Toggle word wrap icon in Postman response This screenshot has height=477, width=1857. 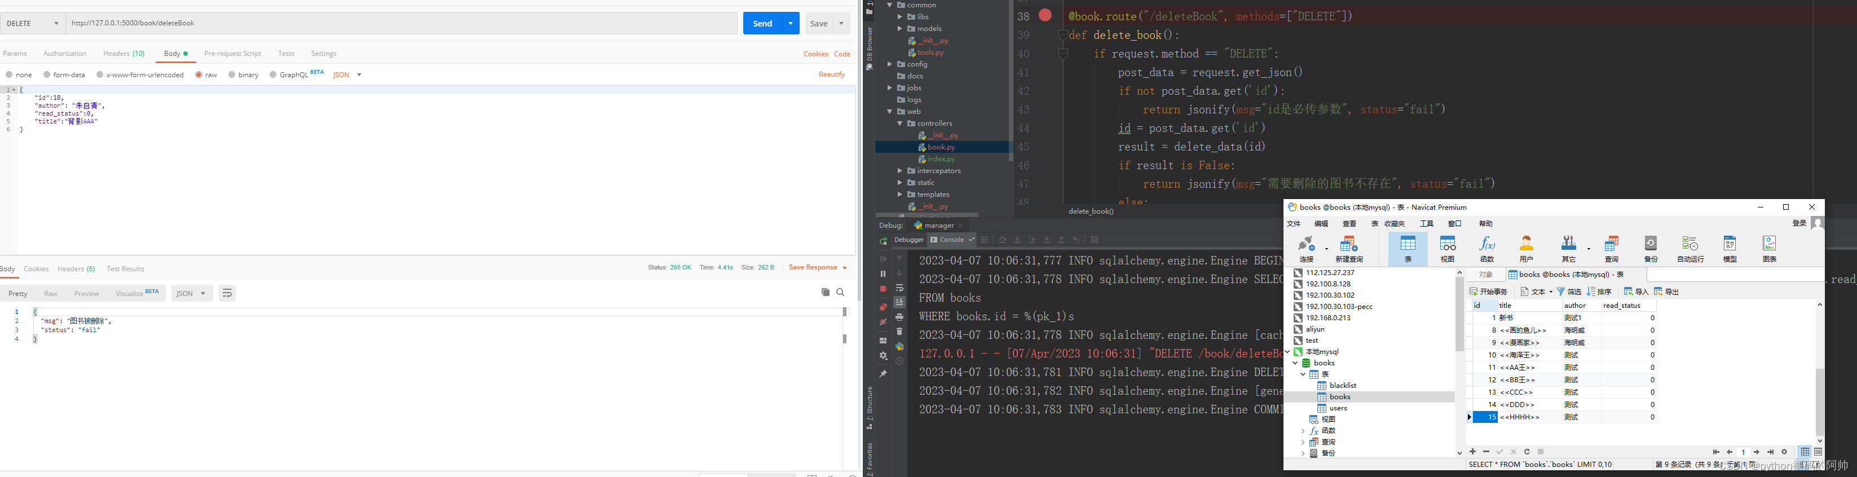click(227, 293)
